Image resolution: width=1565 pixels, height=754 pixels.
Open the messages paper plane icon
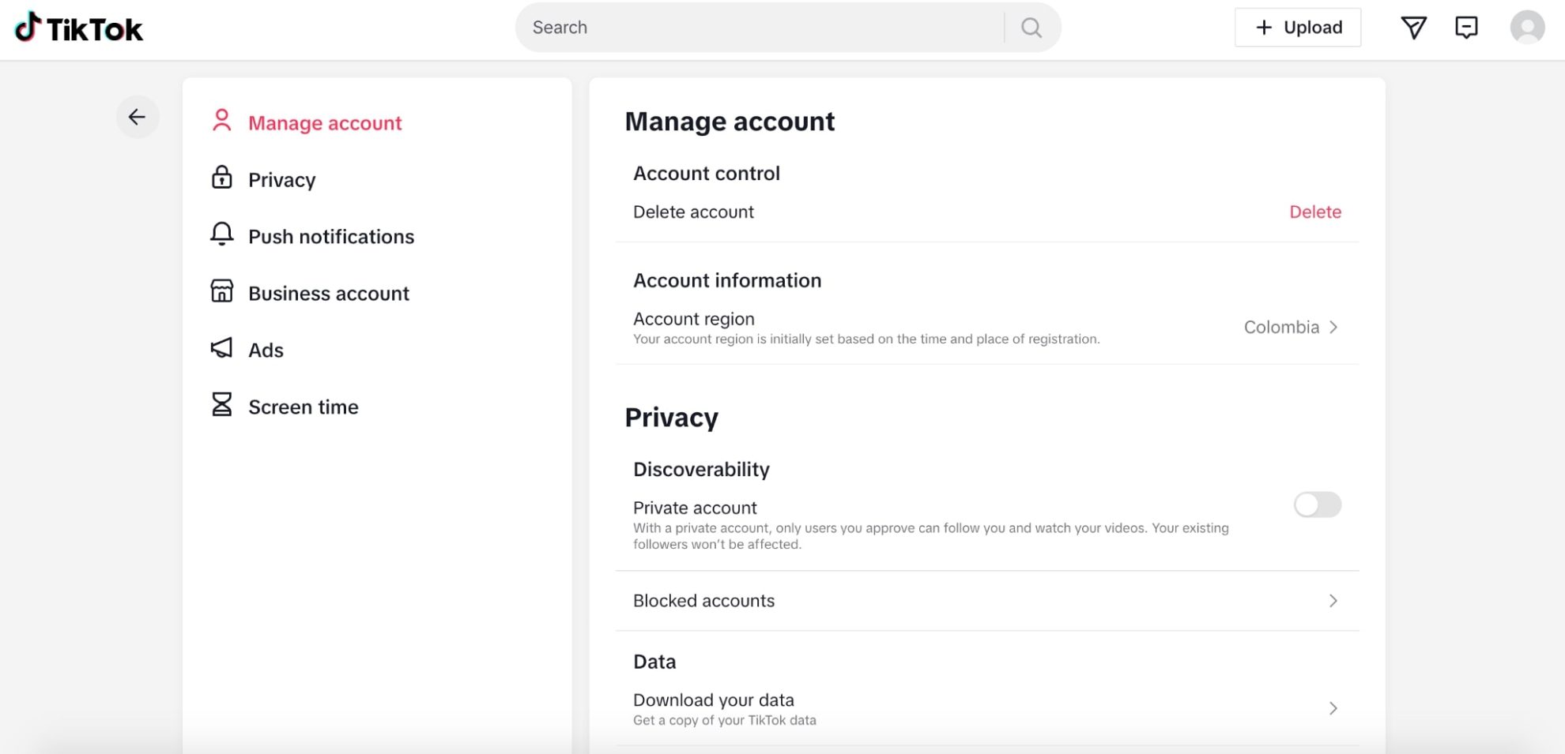coord(1413,28)
